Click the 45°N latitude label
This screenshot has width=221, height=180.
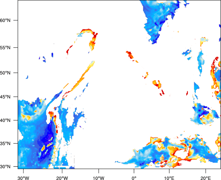[x=5, y=97]
